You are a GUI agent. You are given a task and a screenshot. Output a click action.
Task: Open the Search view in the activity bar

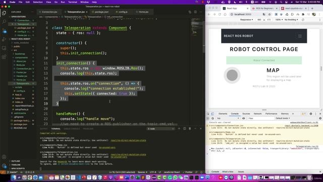[x=4, y=22]
